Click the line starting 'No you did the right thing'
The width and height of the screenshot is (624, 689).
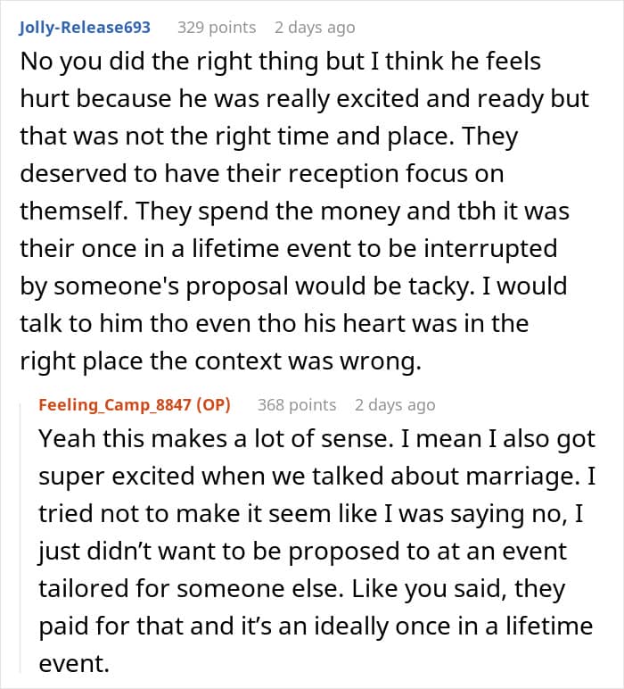click(x=281, y=62)
